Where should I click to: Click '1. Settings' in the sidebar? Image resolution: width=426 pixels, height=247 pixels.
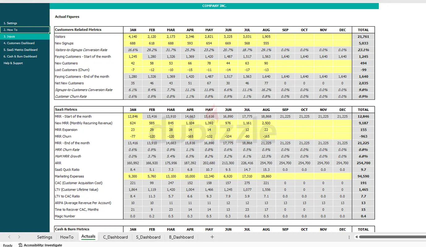[x=11, y=23]
